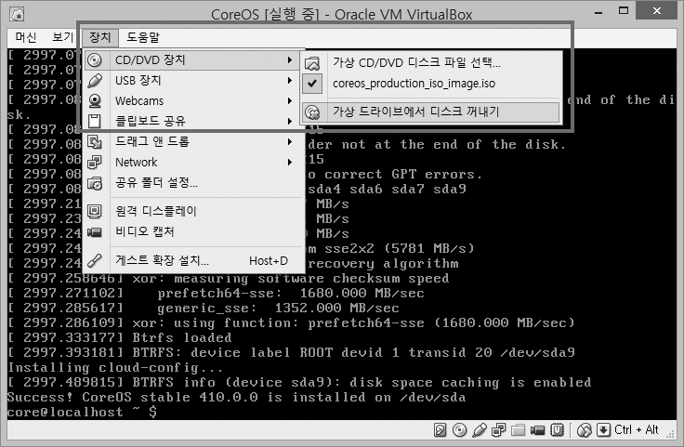Click the USB status bar icon
The height and width of the screenshot is (447, 684).
[479, 430]
